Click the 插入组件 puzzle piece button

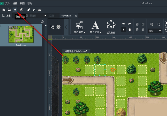tap(111, 27)
